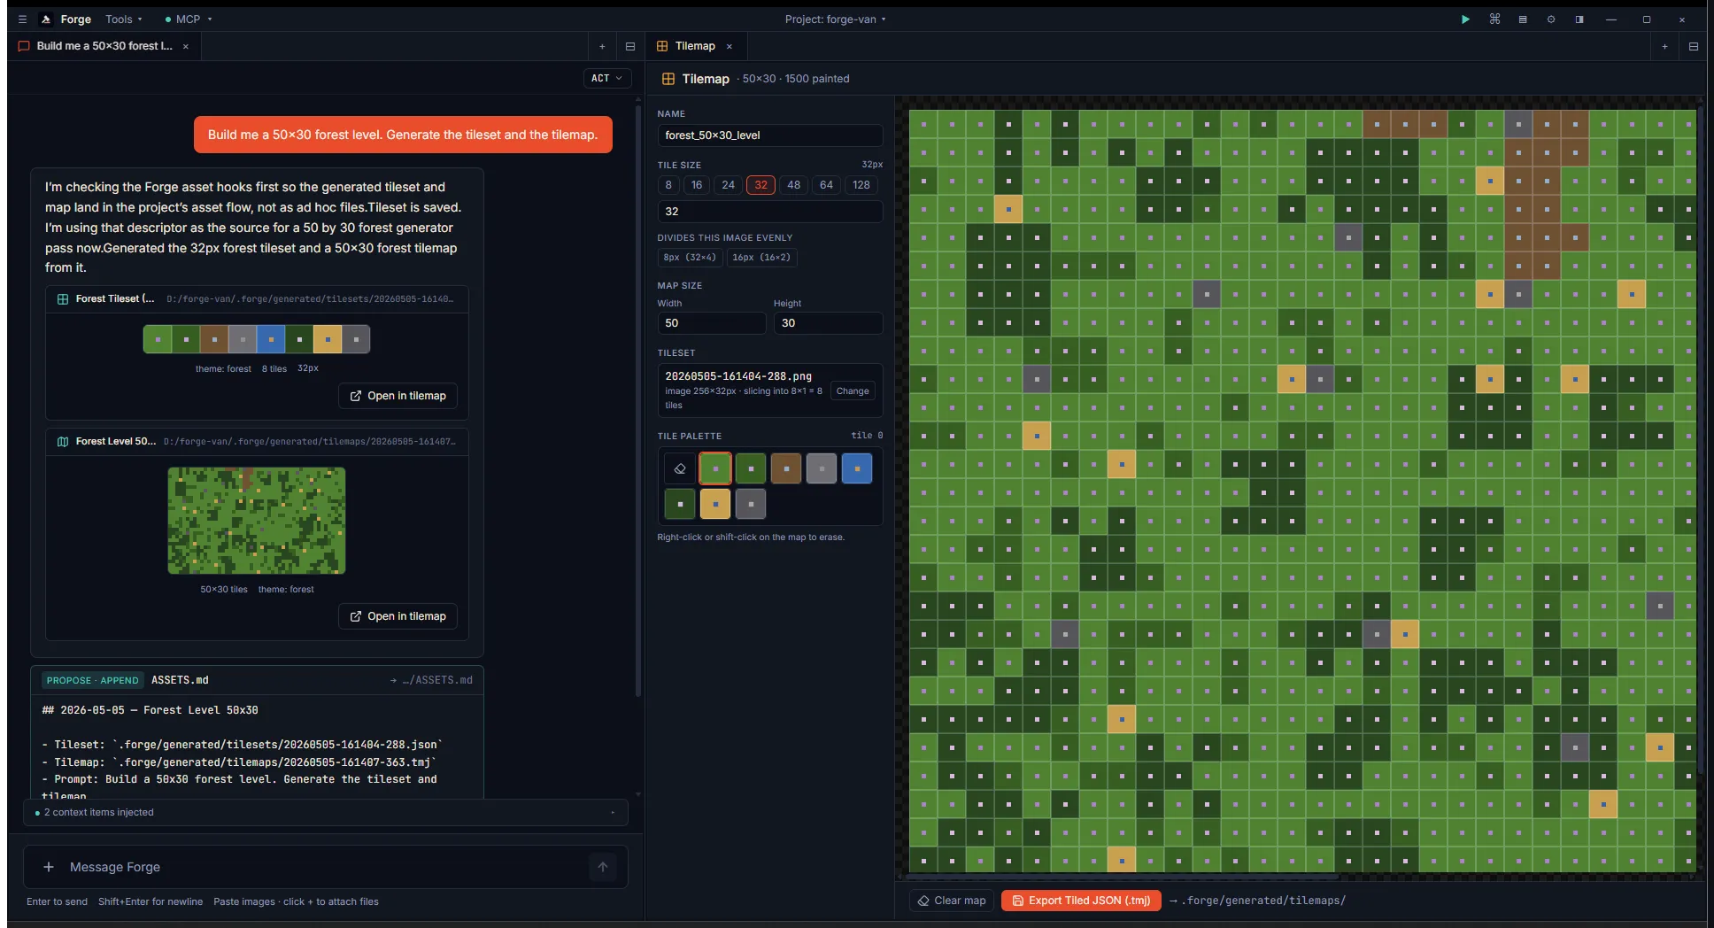The height and width of the screenshot is (928, 1714).
Task: Click the Forest Tileset strip preview
Action: tap(257, 339)
